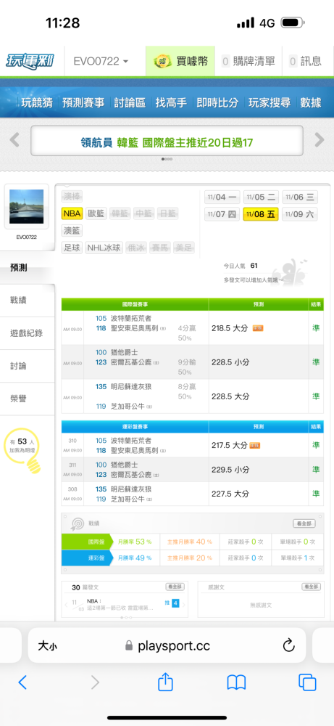Choose the 11/05 二 date
This screenshot has width=334, height=726.
click(261, 197)
